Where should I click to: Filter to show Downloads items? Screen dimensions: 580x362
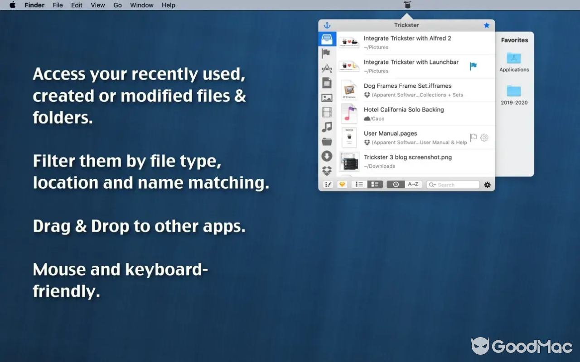point(327,156)
